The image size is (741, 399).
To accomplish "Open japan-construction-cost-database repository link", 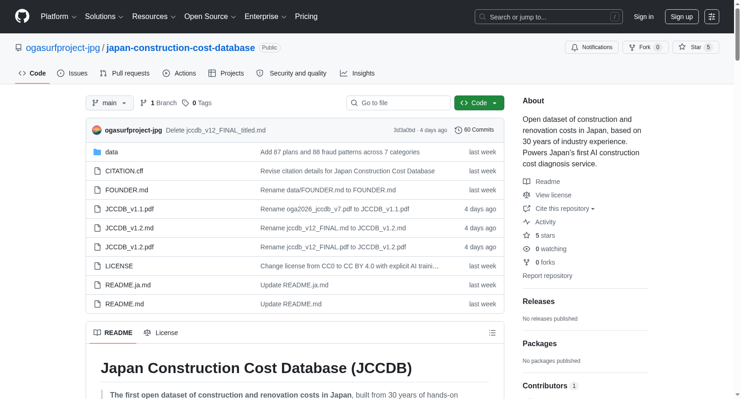I will pyautogui.click(x=181, y=48).
